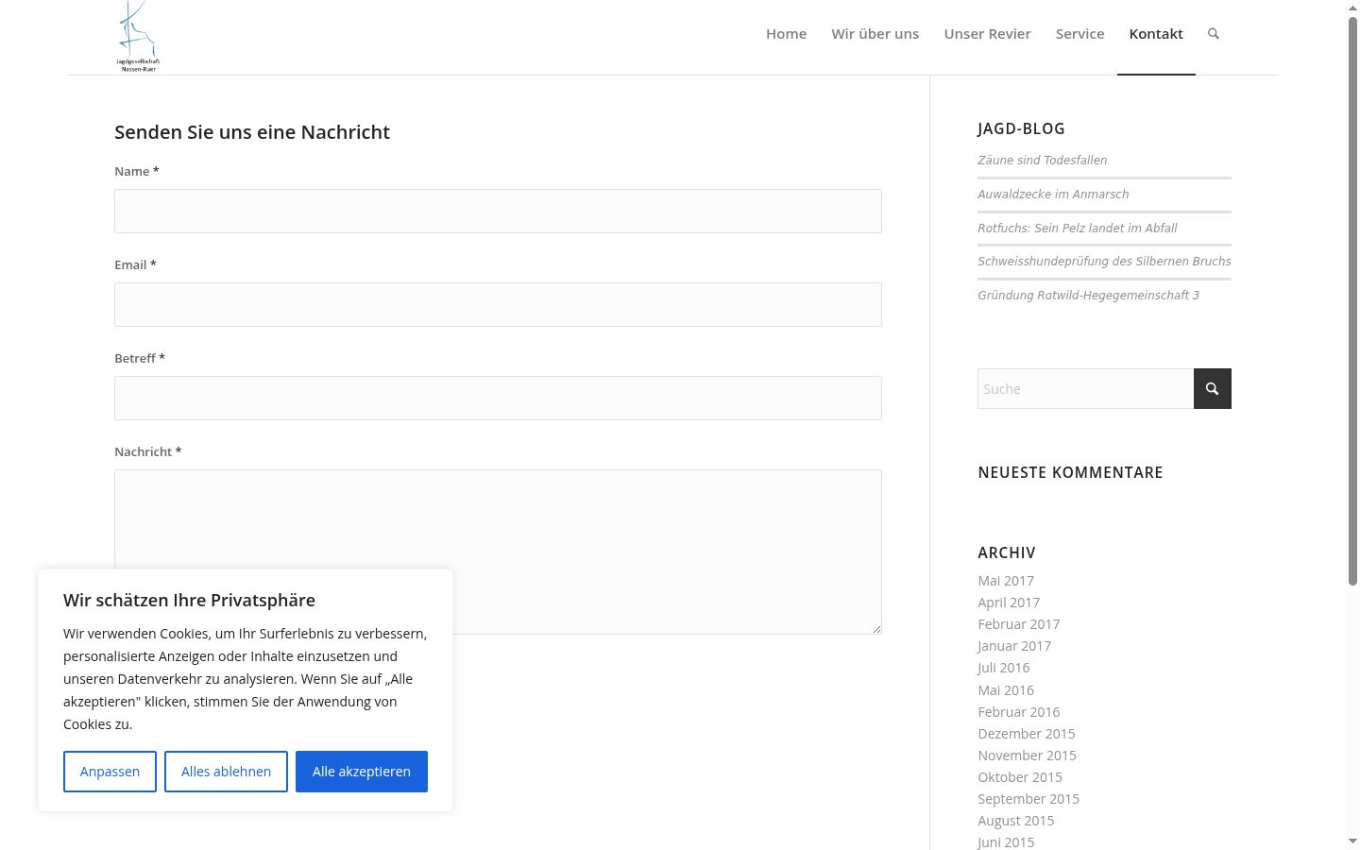Open the Oktober 2015 archive
The width and height of the screenshot is (1360, 850).
point(1020,777)
